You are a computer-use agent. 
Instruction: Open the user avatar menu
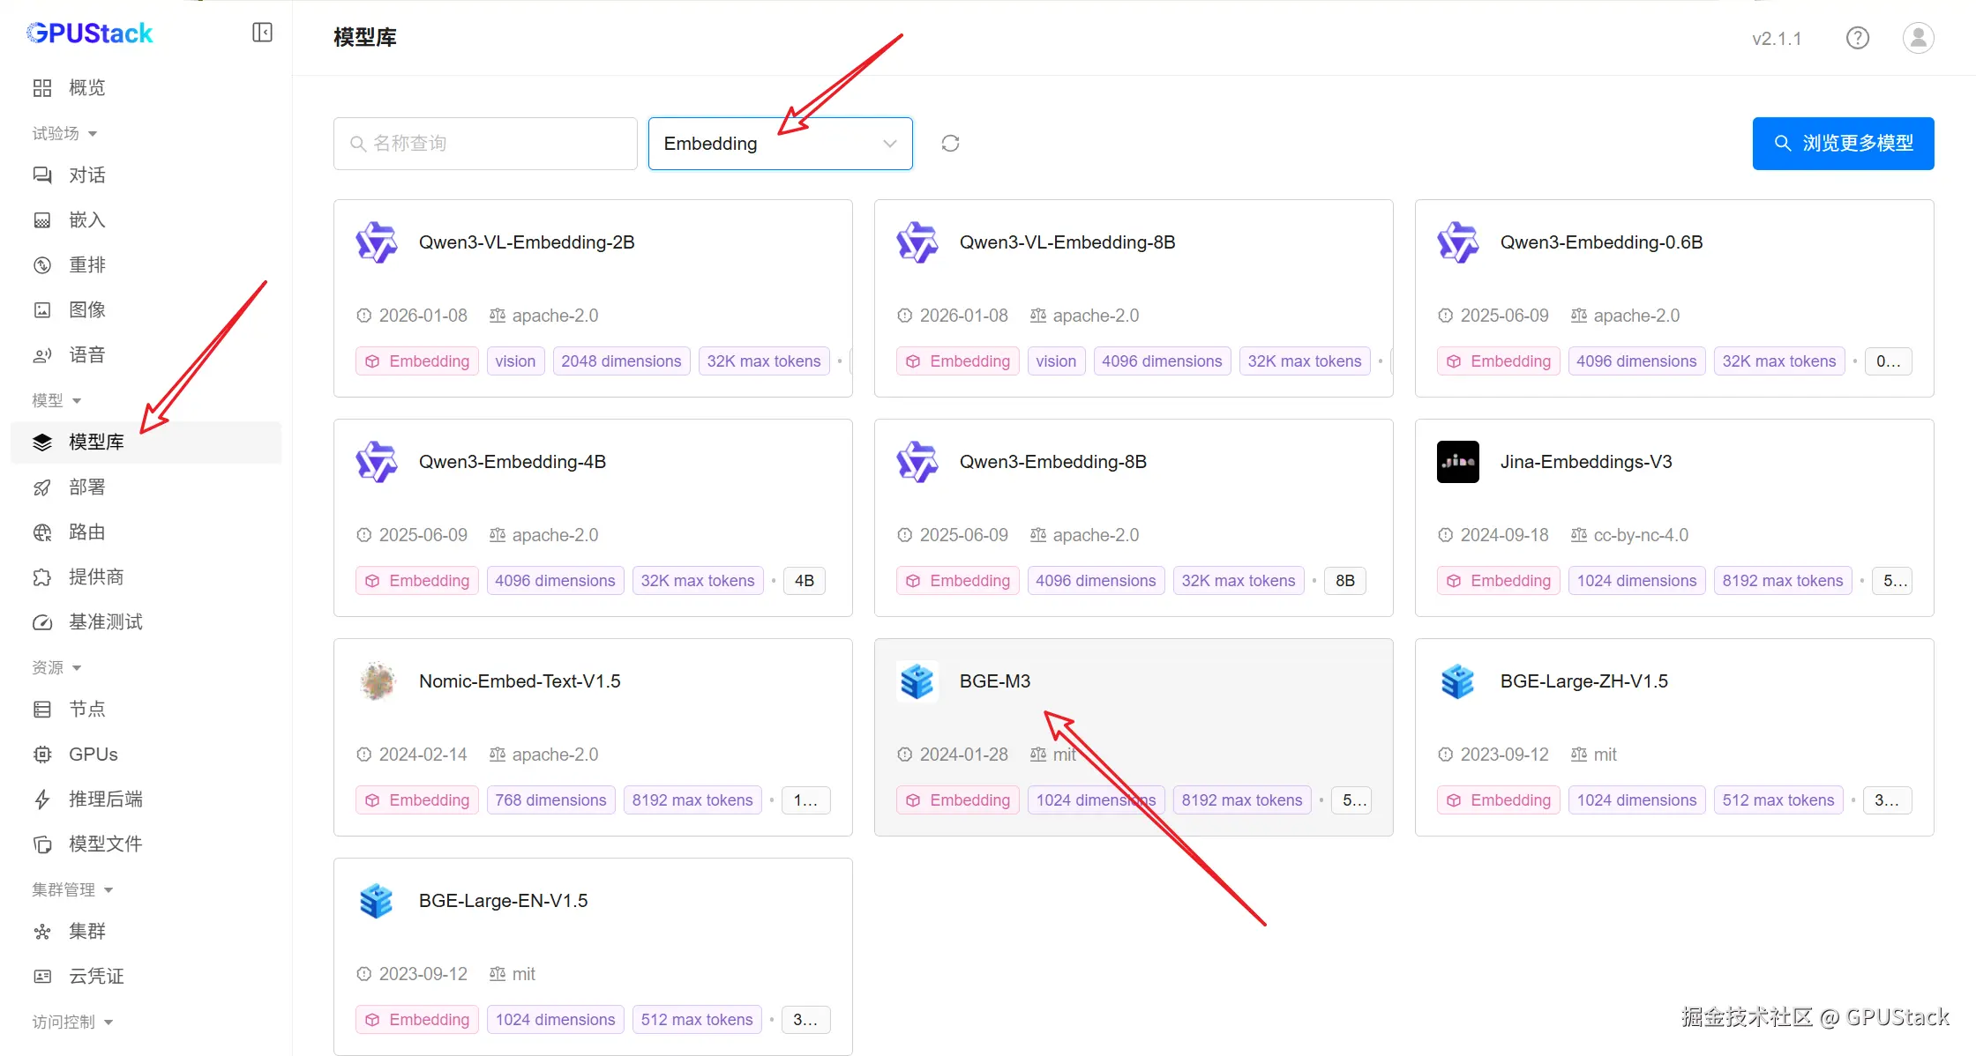coord(1918,38)
